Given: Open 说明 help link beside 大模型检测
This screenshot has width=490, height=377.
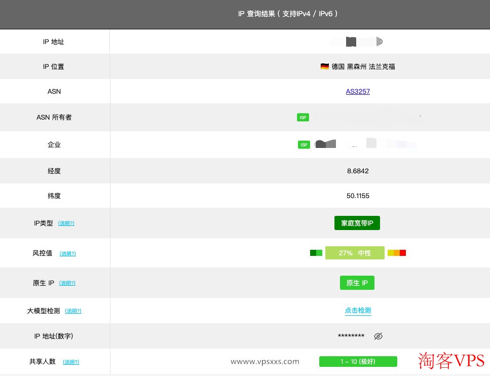Looking at the screenshot, I should [73, 311].
